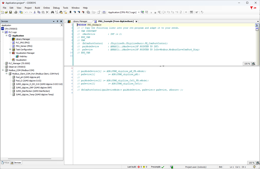Select PLC_PRG (PRG) in device tree
The width and height of the screenshot is (260, 169).
23,42
